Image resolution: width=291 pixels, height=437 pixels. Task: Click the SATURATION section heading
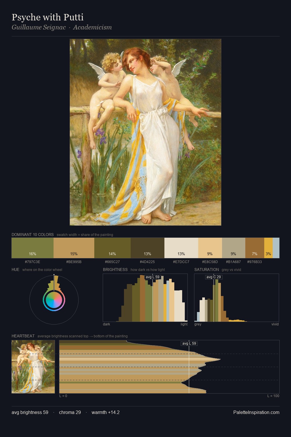pos(207,269)
